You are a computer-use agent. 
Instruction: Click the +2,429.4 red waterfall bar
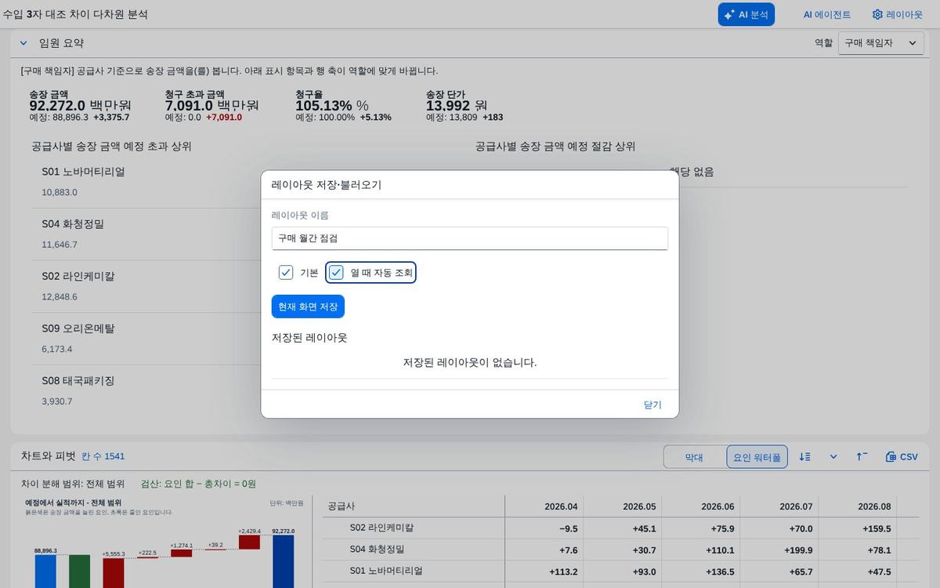249,542
